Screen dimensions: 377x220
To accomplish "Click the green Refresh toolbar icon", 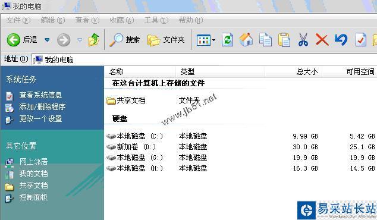I will 228,40.
